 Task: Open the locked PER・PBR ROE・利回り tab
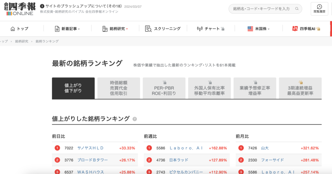(164, 88)
